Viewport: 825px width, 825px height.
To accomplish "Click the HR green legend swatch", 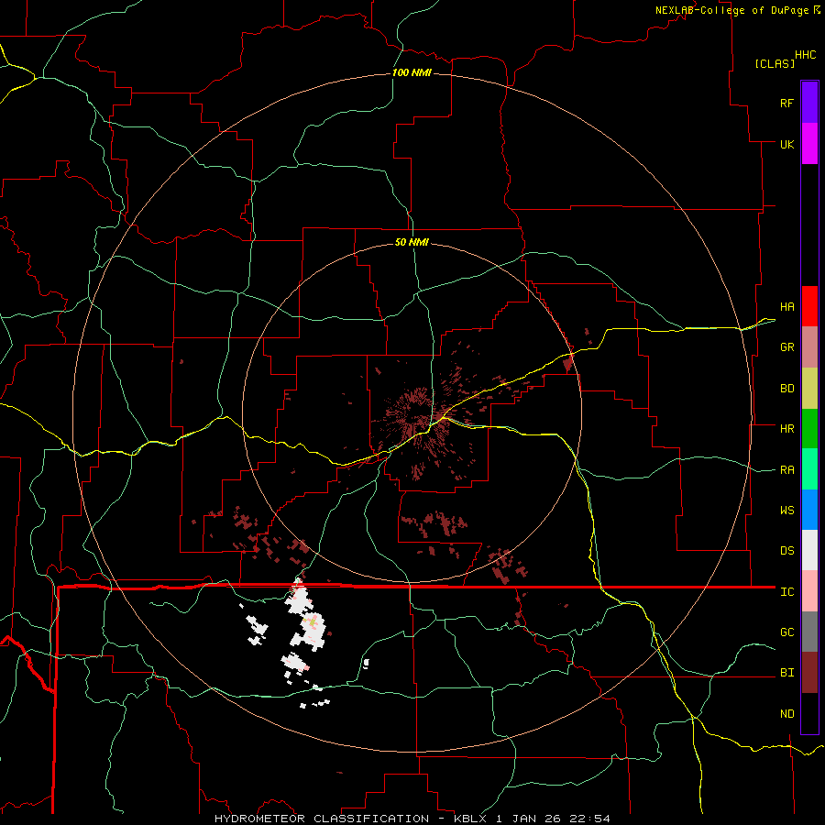I will coord(809,429).
